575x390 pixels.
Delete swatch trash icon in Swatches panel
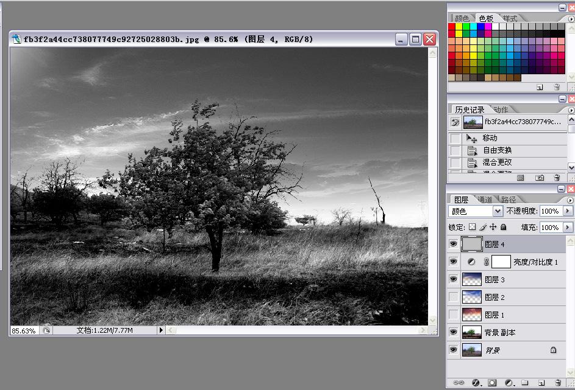tap(557, 87)
